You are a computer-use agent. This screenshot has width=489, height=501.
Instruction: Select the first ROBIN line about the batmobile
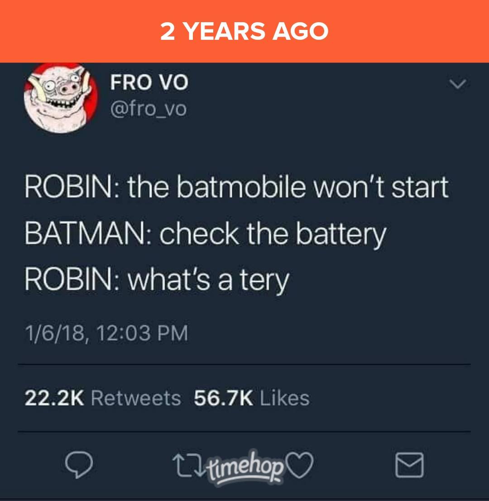236,187
